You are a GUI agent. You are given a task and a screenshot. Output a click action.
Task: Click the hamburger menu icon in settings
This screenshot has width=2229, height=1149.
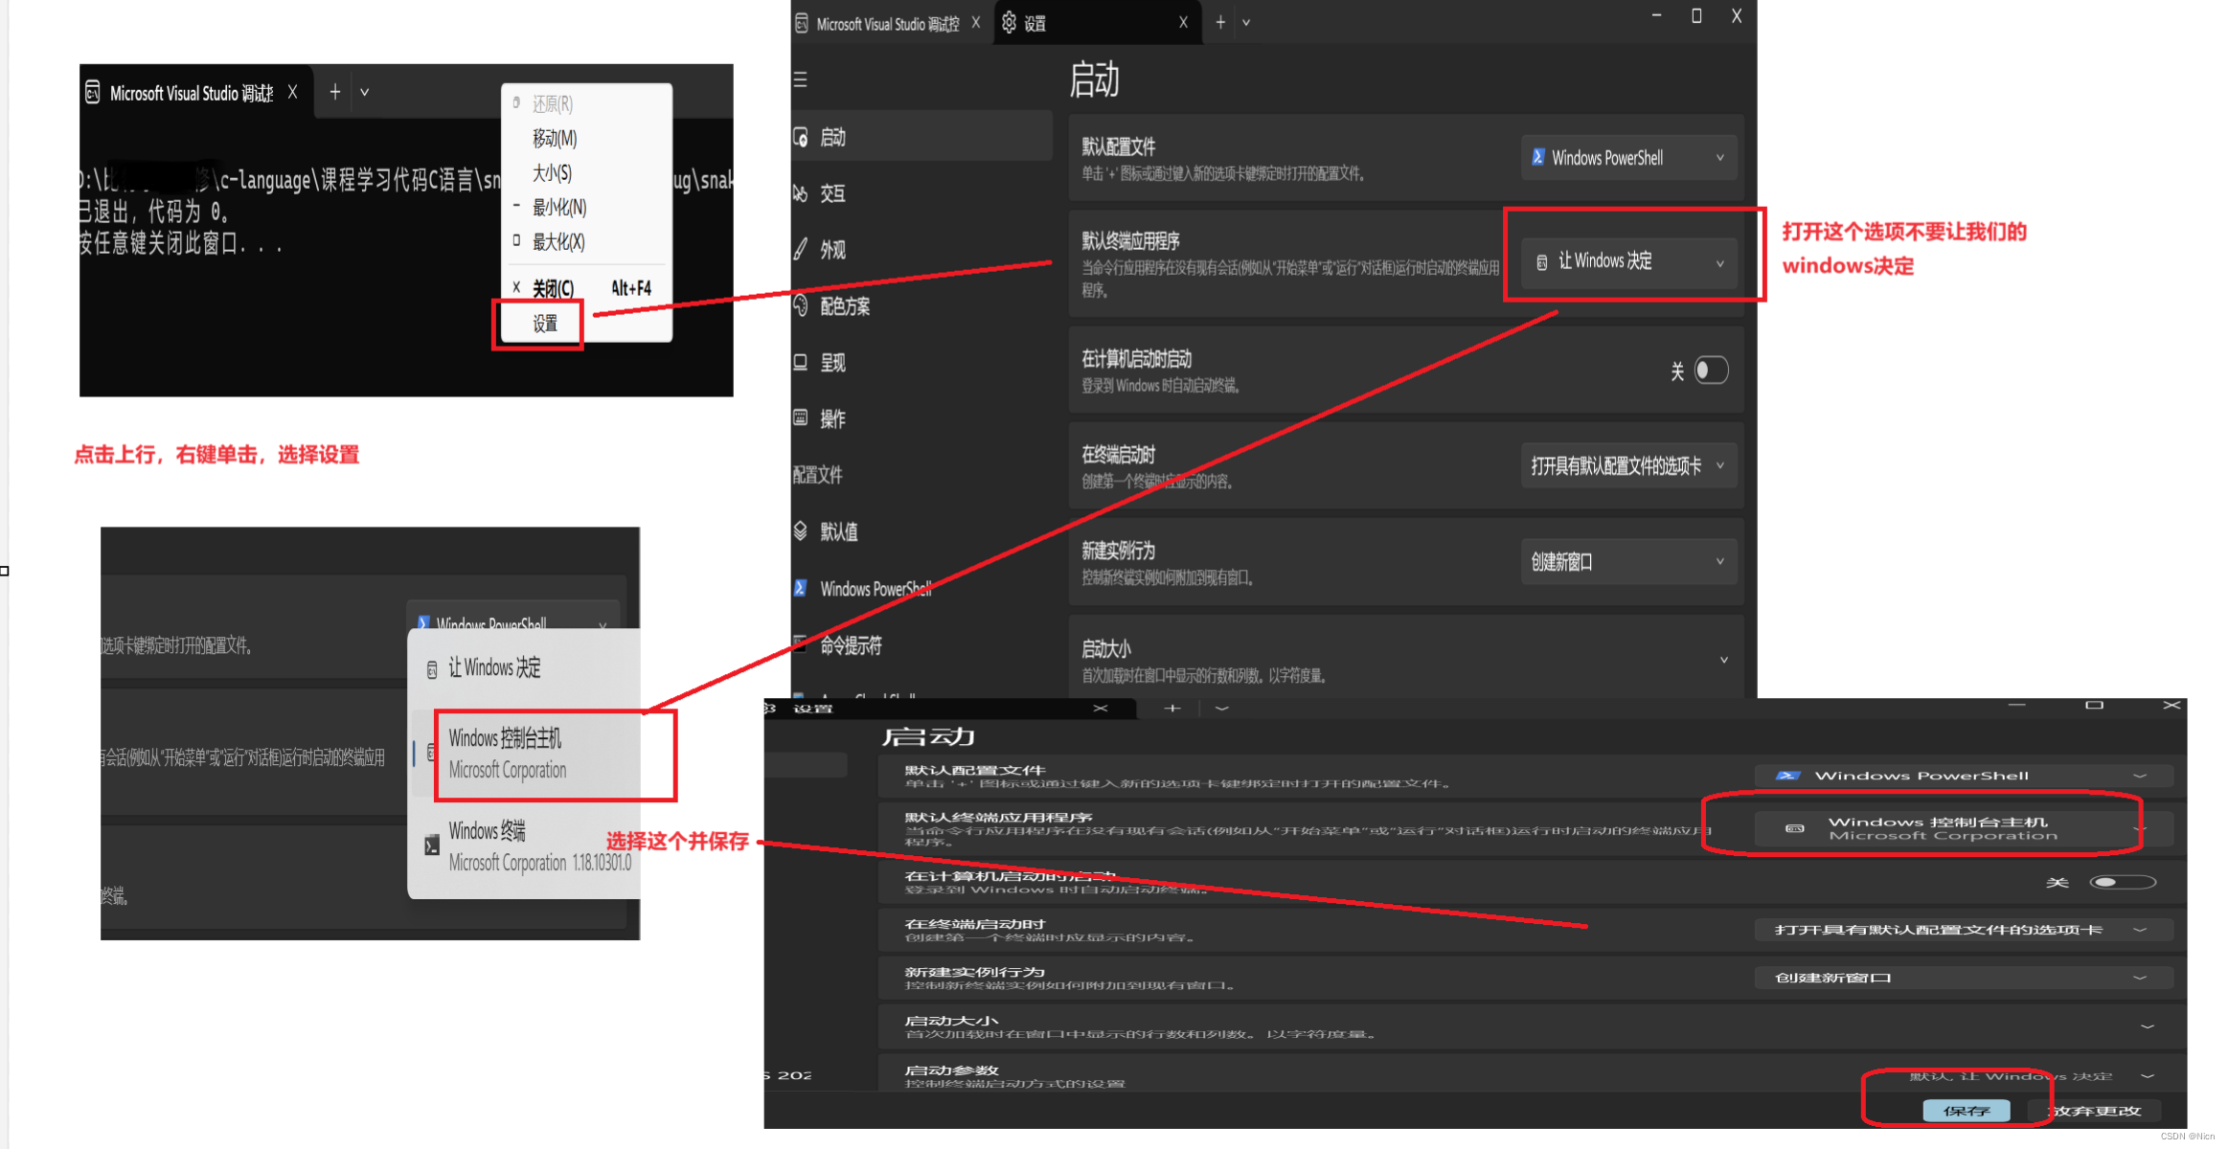coord(801,79)
